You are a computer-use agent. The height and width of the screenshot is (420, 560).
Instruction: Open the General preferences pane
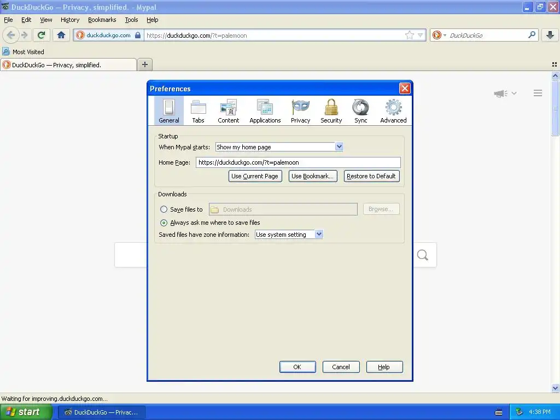coord(169,110)
